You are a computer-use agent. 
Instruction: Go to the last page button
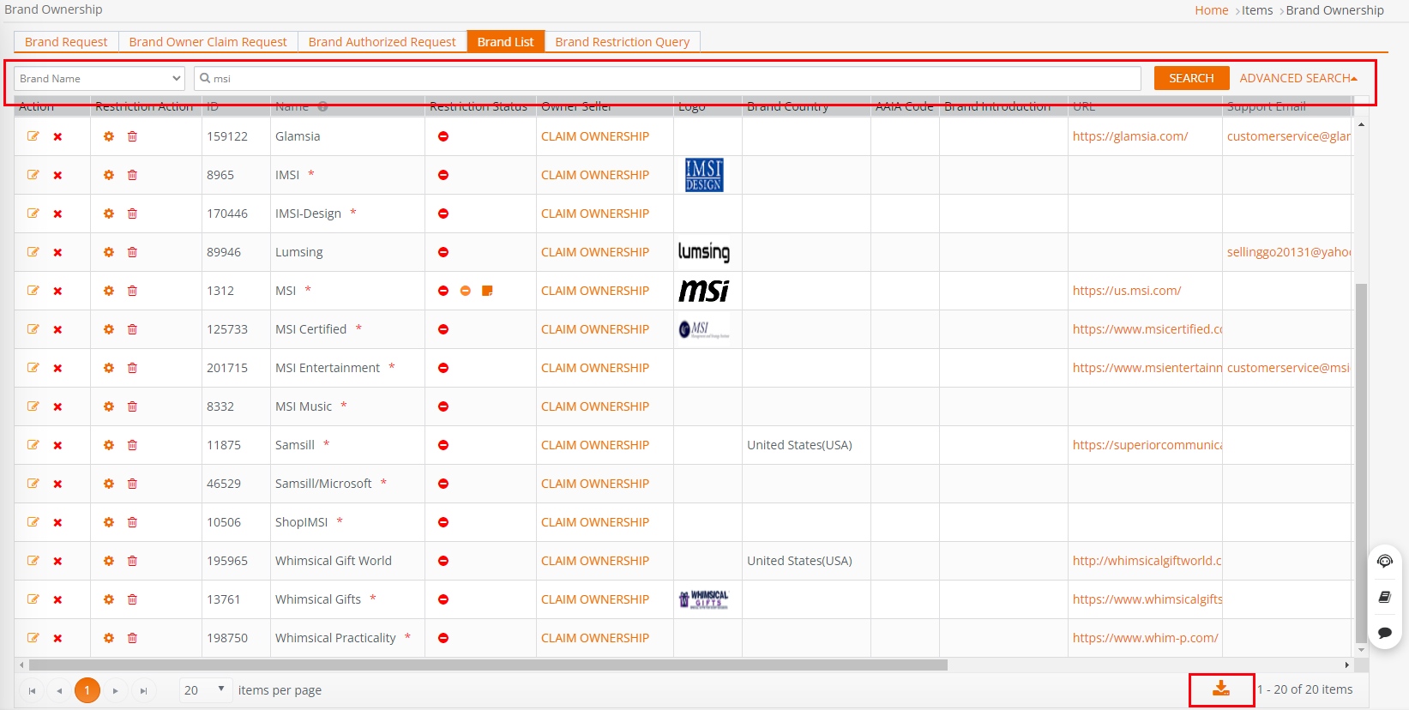click(143, 690)
